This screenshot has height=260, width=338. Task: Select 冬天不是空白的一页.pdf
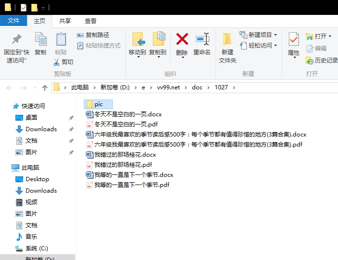pyautogui.click(x=122, y=124)
